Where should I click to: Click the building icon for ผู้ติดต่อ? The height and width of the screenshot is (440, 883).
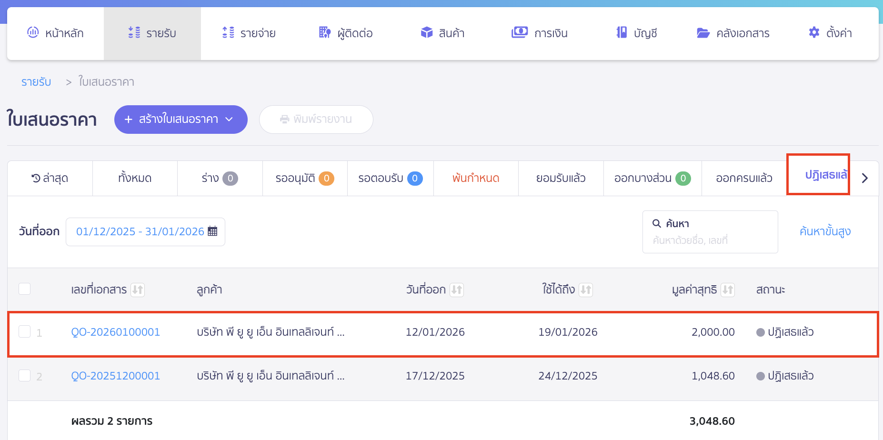[x=324, y=32]
